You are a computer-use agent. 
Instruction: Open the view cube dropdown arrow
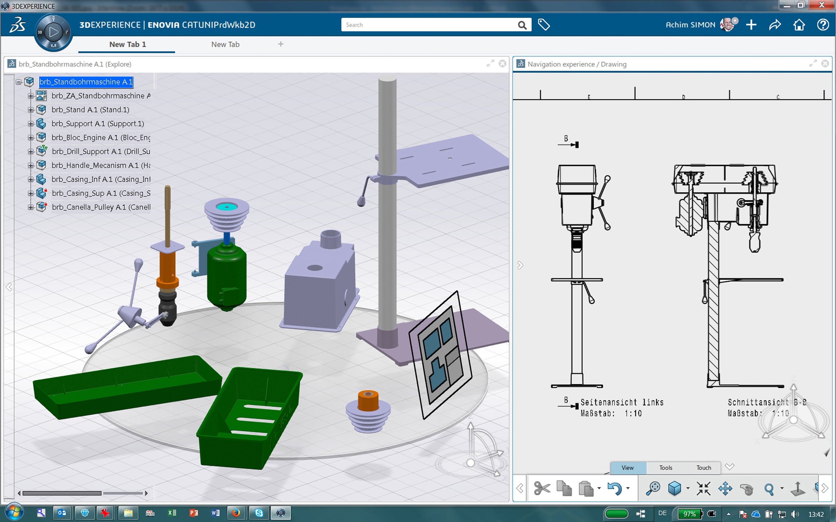[x=688, y=488]
